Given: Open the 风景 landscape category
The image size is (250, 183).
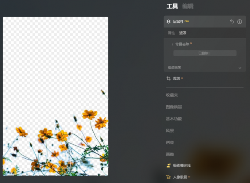Looking at the screenshot, I should click(x=169, y=131).
